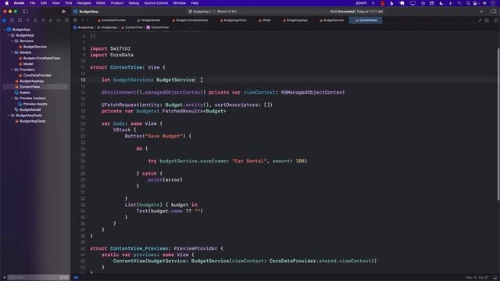Open the Debug navigator icon
Viewport: 500px width, 281px height.
point(51,20)
